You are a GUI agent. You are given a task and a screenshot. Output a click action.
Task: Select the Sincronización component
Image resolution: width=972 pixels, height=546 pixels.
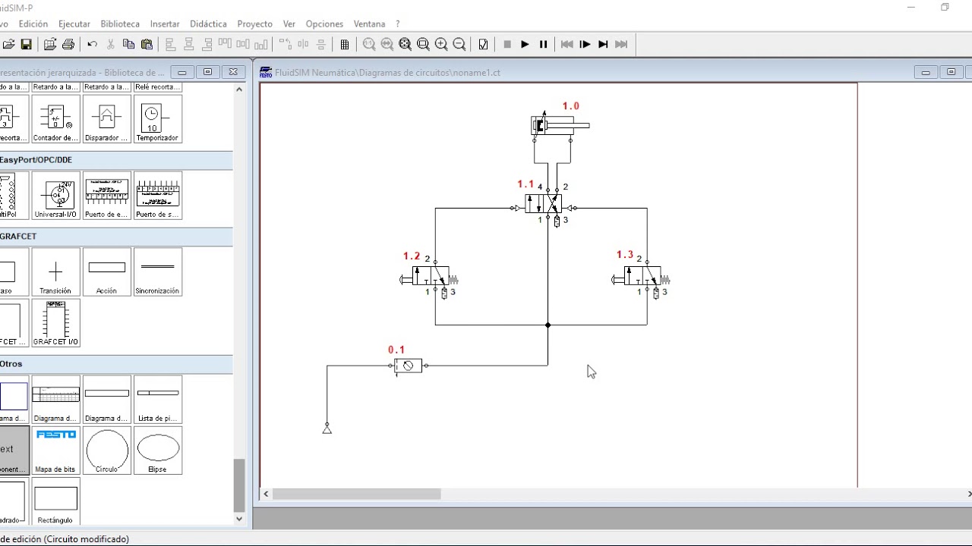pos(157,272)
